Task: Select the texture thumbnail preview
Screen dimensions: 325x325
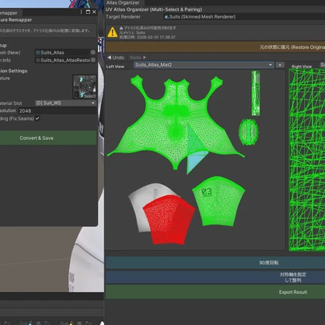Action: 85,87
